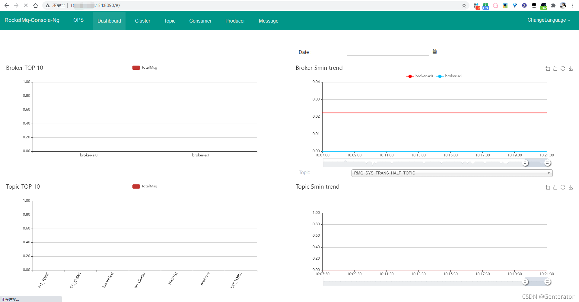The image size is (579, 302).
Task: Expand the ChangeLanguage dropdown
Action: pyautogui.click(x=549, y=20)
